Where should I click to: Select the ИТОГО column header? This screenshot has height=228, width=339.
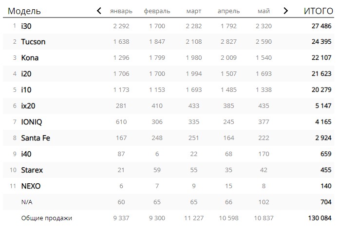click(x=318, y=11)
